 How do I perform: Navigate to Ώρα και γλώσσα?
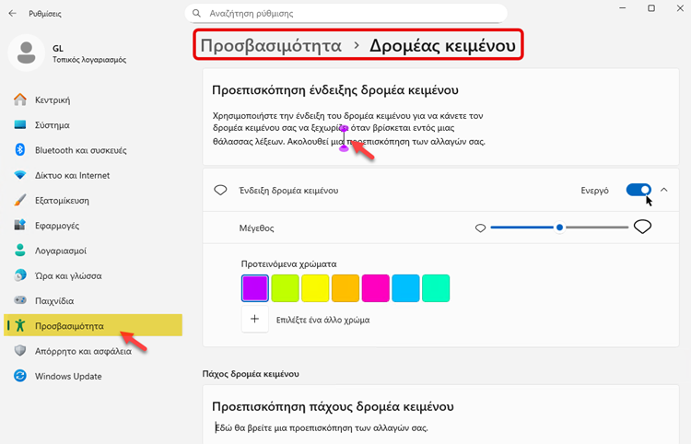pos(93,275)
